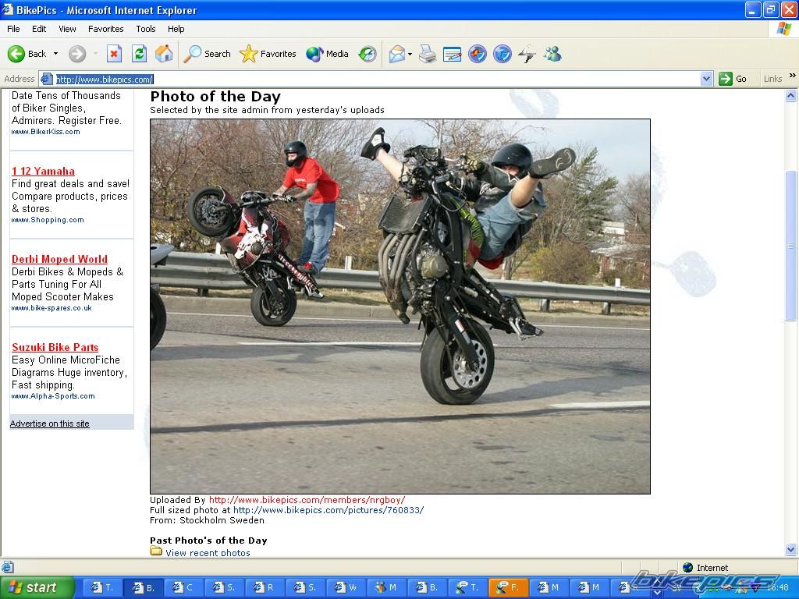
Task: Click the Print toolbar icon
Action: click(x=427, y=54)
